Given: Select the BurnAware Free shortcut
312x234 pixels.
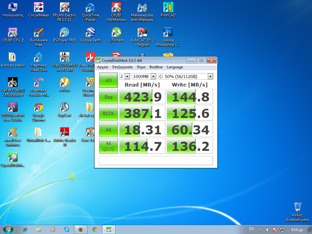Looking at the screenshot, I should pos(39,37).
